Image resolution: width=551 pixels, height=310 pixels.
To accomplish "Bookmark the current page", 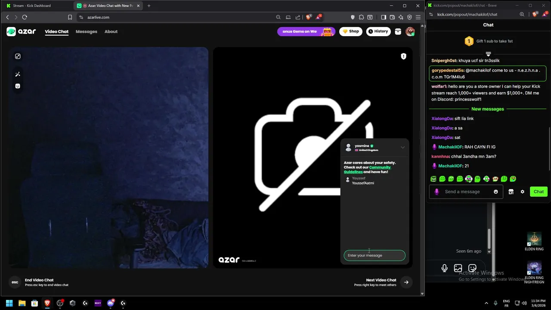I will click(x=70, y=17).
